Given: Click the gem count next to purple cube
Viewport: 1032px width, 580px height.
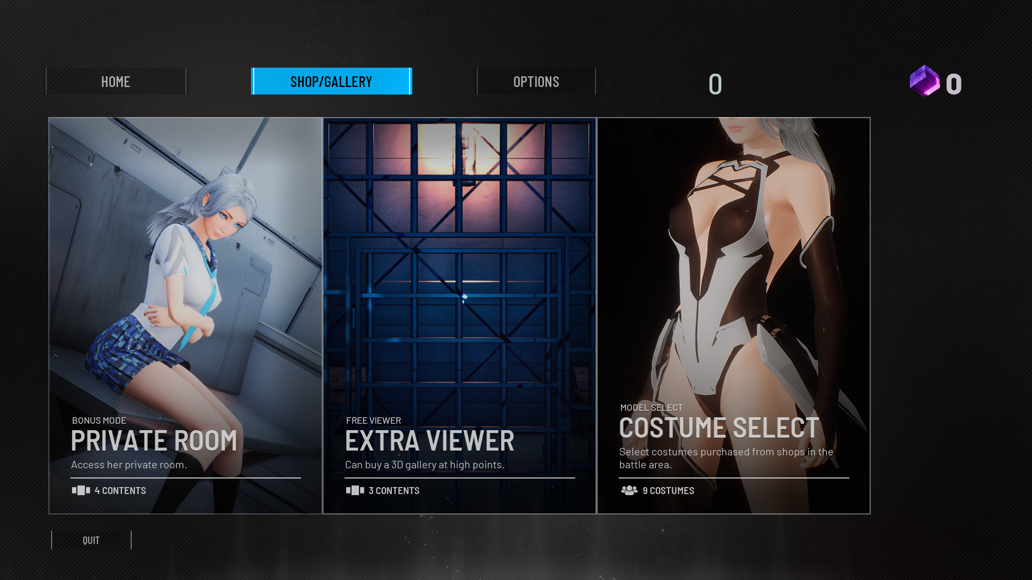Looking at the screenshot, I should (954, 84).
